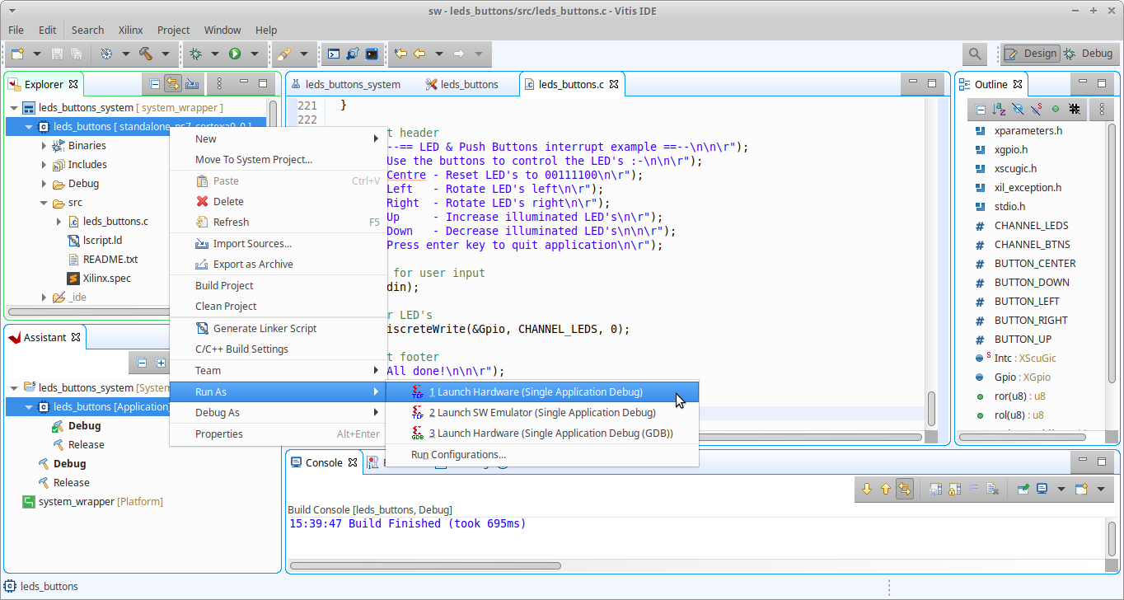The width and height of the screenshot is (1124, 600).
Task: Toggle Hide Fields in Outline toolbar
Action: (x=1018, y=109)
